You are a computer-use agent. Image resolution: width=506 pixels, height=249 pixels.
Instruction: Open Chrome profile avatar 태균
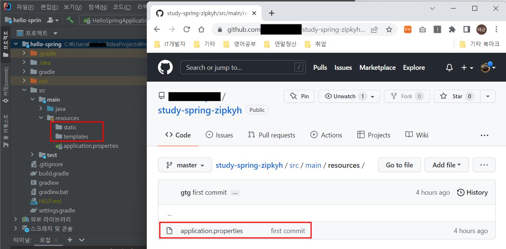(x=482, y=29)
